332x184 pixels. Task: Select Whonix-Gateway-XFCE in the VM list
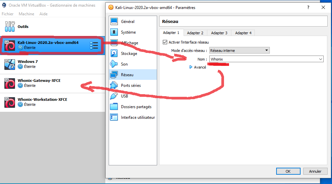pyautogui.click(x=52, y=83)
